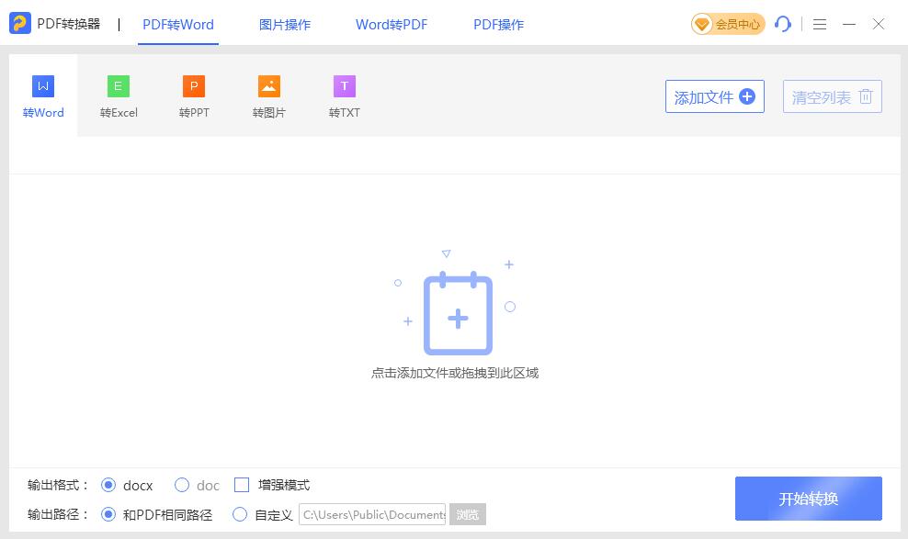The height and width of the screenshot is (539, 908).
Task: Click the PDF转换器 app logo
Action: pyautogui.click(x=20, y=24)
